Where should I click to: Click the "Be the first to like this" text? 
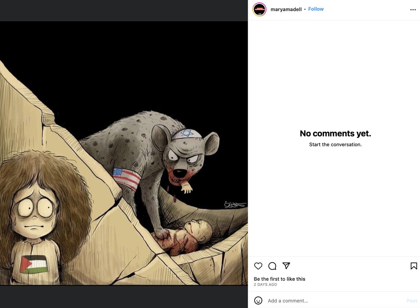pyautogui.click(x=279, y=279)
